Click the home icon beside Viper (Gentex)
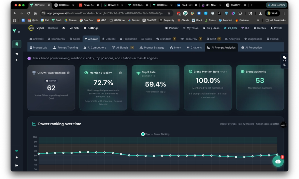Image resolution: width=299 pixels, height=179 pixels. click(63, 28)
